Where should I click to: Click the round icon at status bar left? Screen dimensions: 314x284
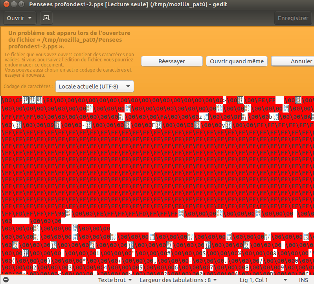coord(6,280)
